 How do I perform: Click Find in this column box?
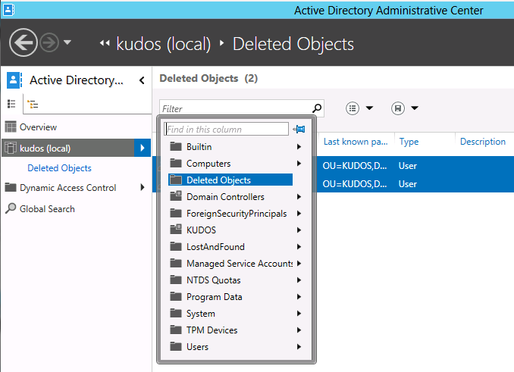[x=226, y=129]
